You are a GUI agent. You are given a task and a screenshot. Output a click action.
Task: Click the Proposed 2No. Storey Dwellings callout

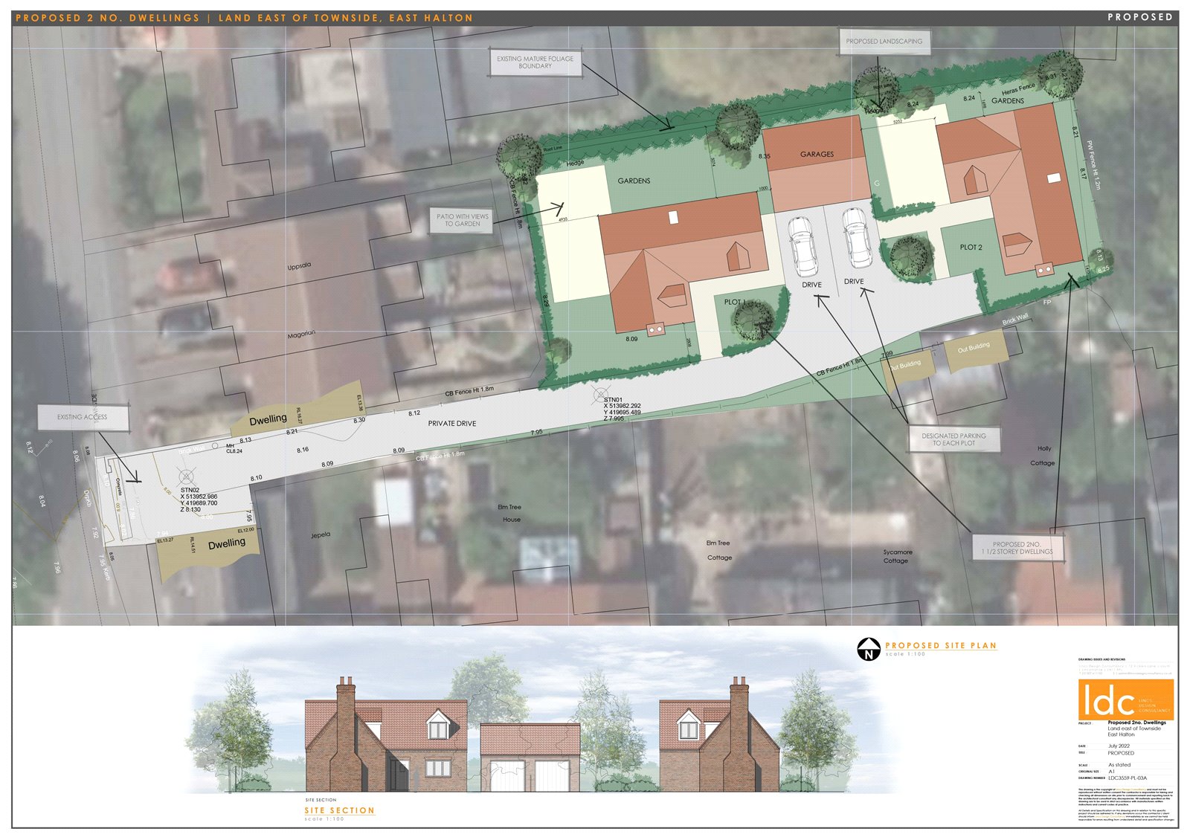click(x=1017, y=548)
